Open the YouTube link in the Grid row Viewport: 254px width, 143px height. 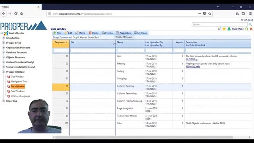(x=191, y=59)
